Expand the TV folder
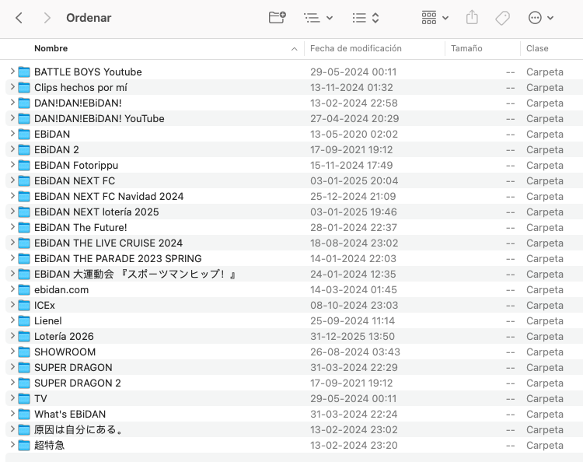 point(12,398)
